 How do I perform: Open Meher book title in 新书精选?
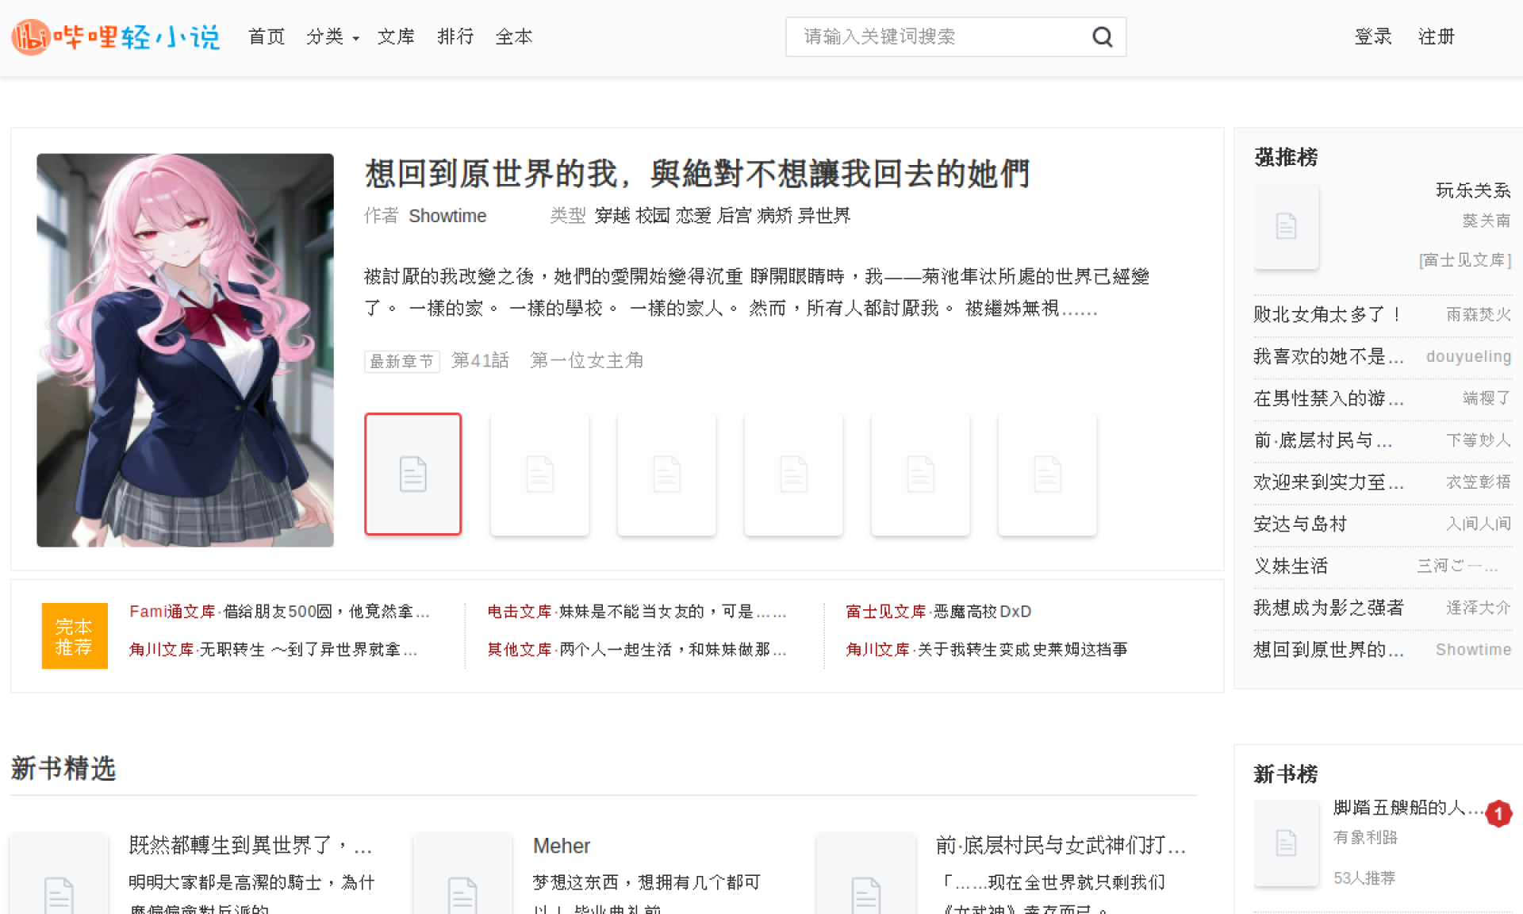click(562, 846)
